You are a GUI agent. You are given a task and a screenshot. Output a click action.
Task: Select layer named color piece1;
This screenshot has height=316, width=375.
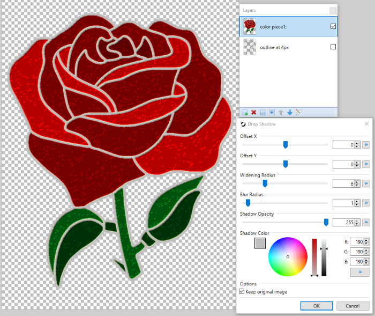[x=288, y=27]
